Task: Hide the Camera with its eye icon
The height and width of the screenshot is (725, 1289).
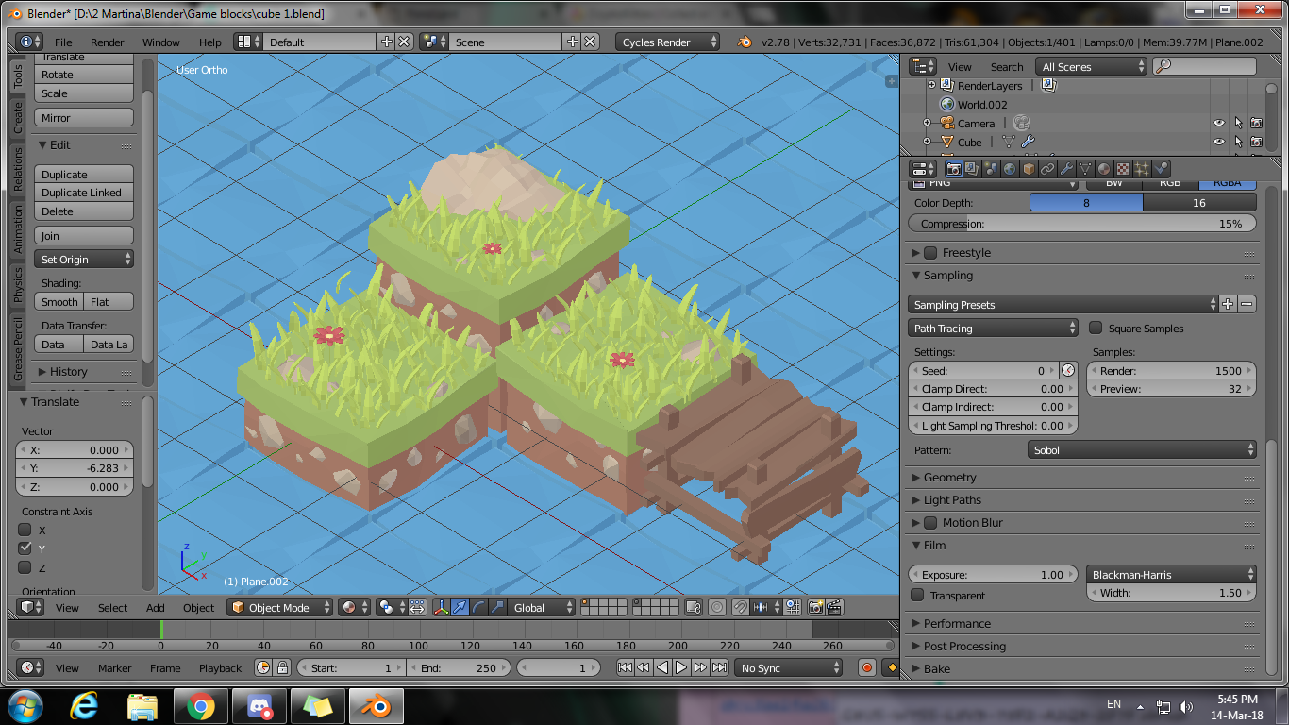Action: (x=1219, y=124)
